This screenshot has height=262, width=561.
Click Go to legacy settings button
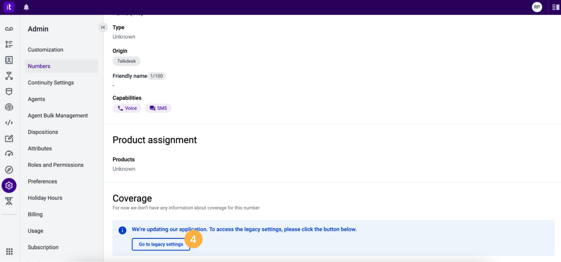pos(161,244)
